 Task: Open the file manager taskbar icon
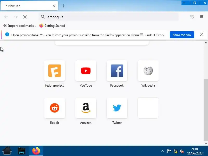point(22,151)
